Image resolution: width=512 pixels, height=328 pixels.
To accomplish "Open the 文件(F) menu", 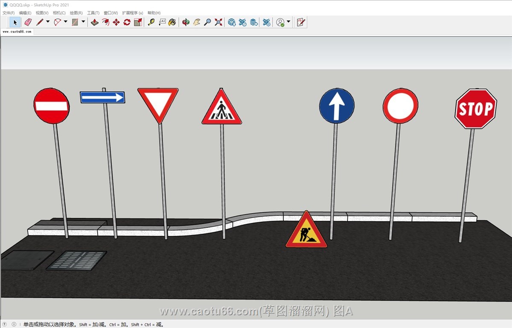I will click(x=9, y=13).
